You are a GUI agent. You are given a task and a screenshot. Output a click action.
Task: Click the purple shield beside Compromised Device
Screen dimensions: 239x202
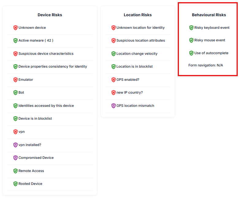(x=15, y=158)
